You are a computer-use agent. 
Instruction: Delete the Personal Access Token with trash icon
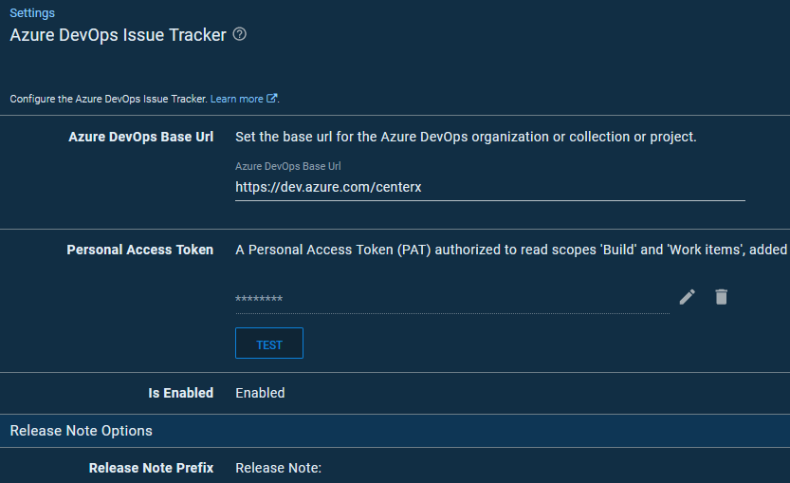[x=722, y=297]
